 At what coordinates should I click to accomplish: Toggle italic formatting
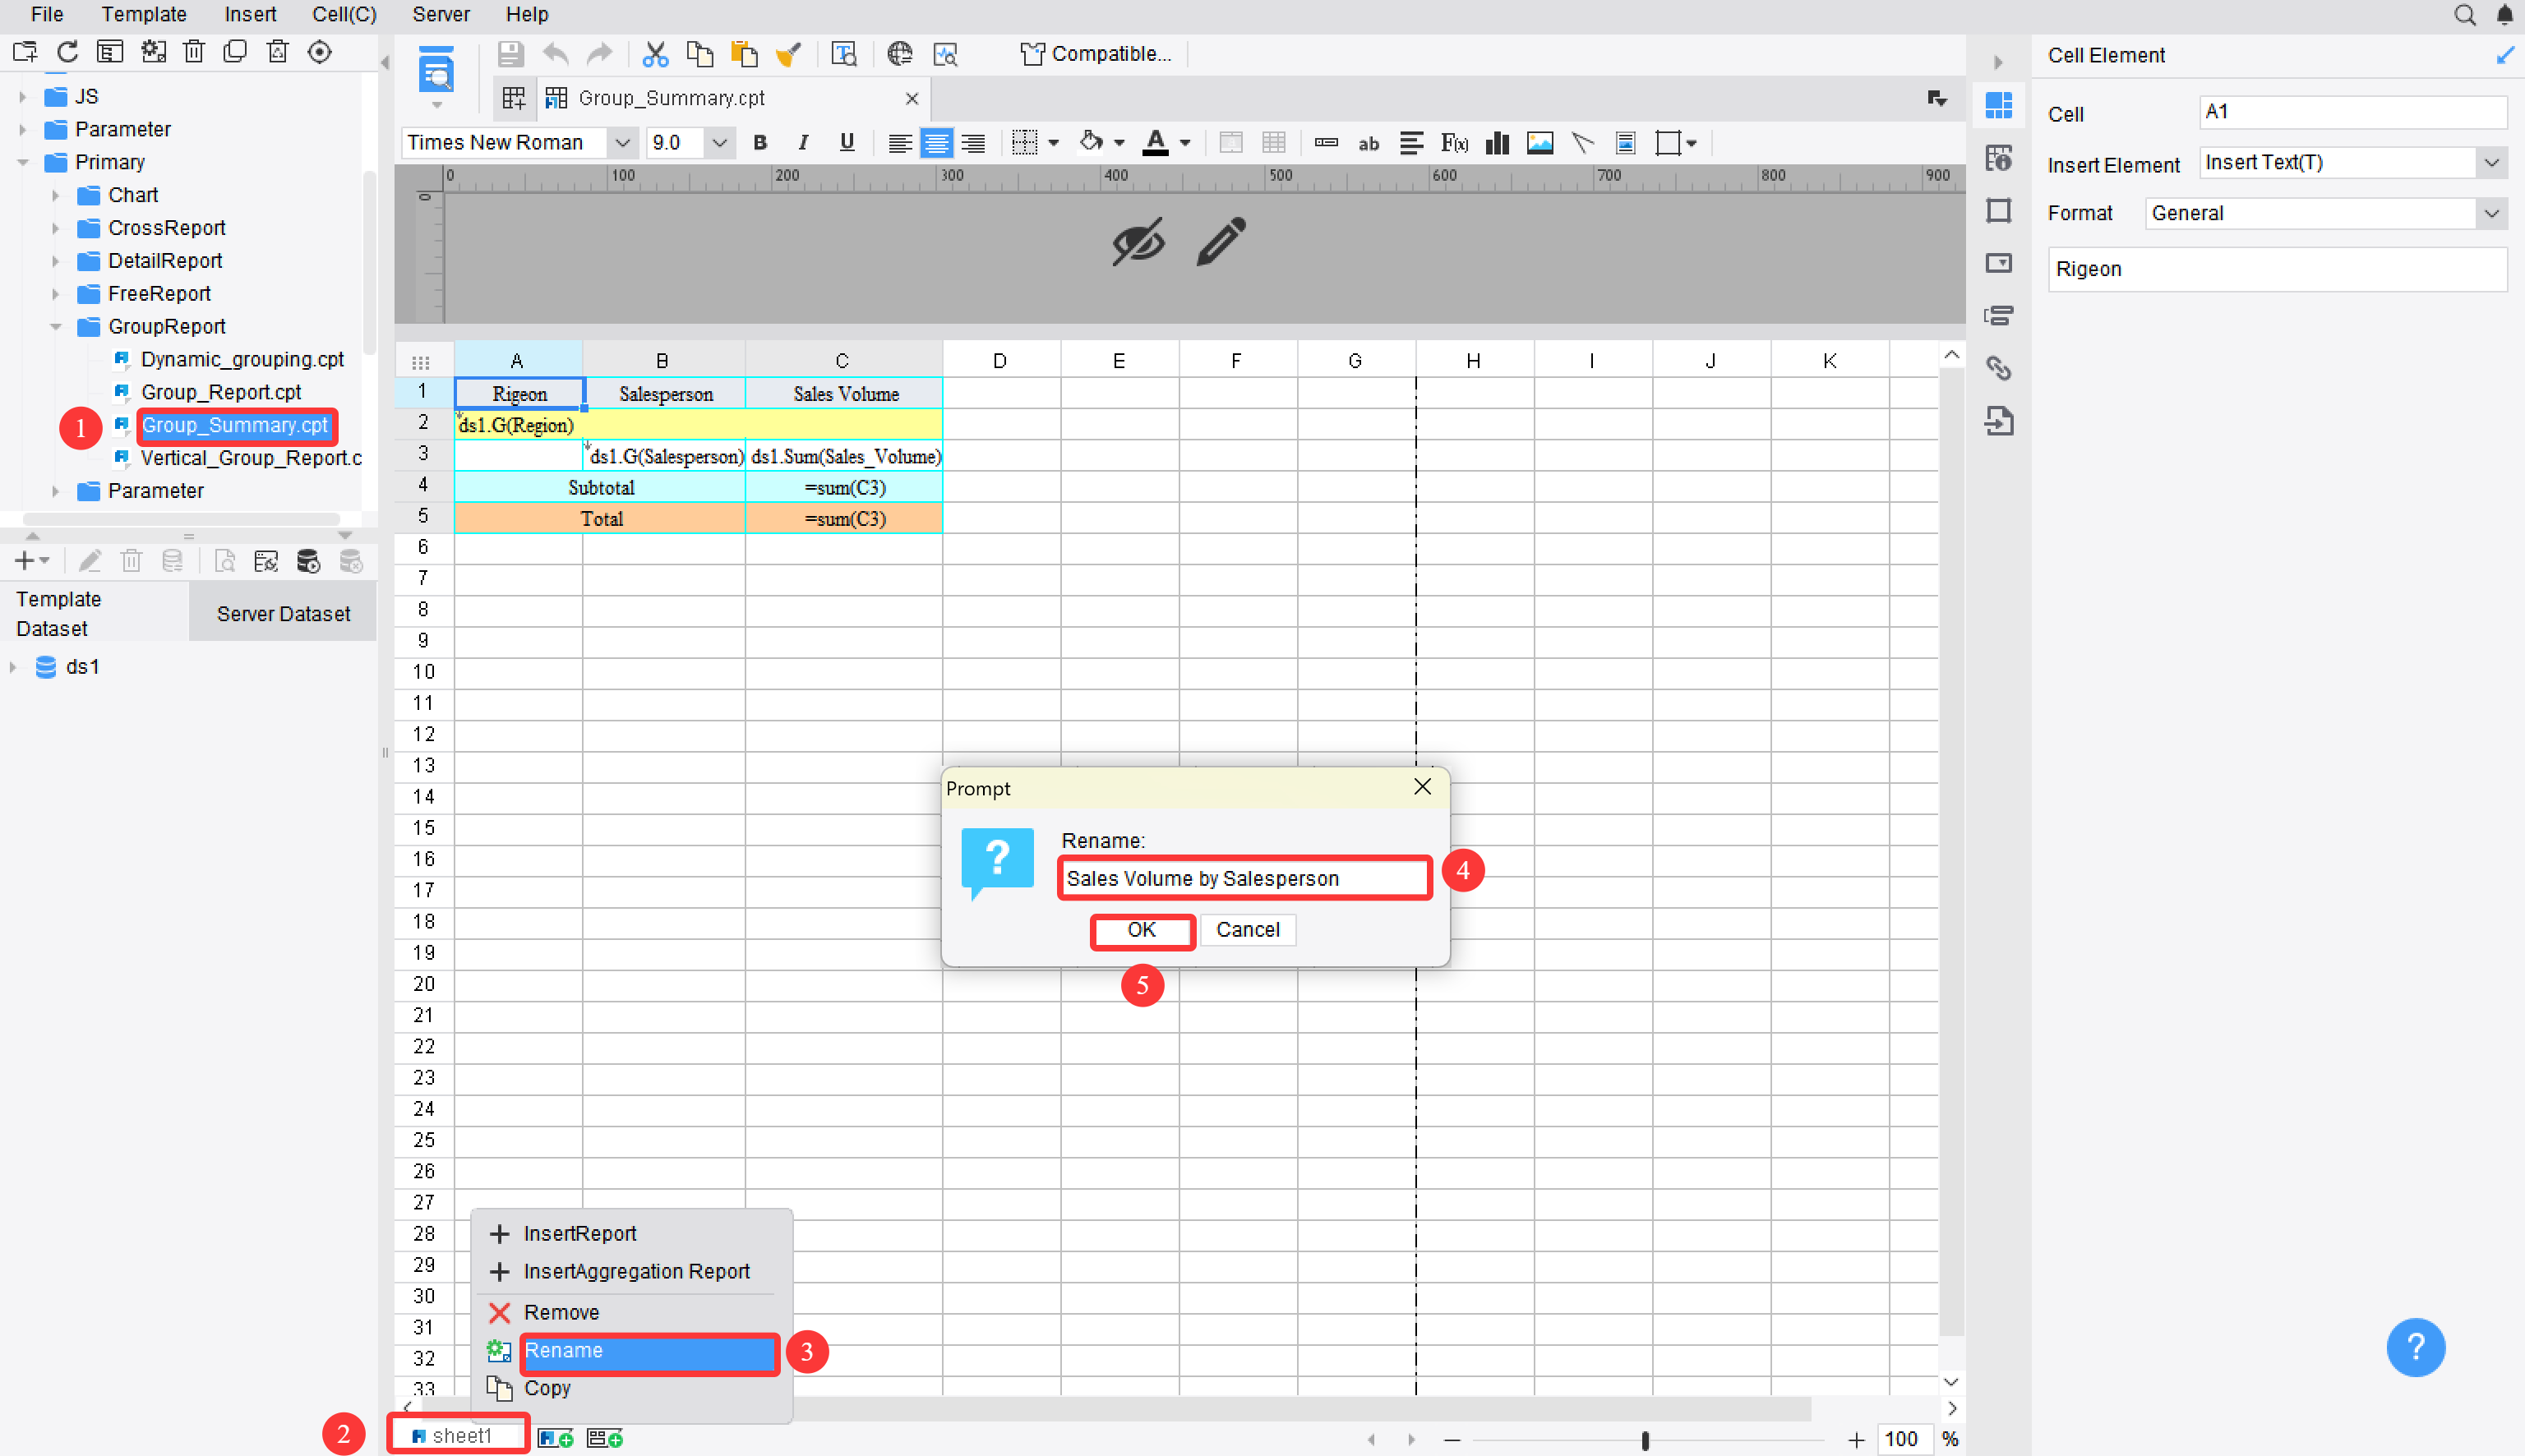tap(803, 143)
